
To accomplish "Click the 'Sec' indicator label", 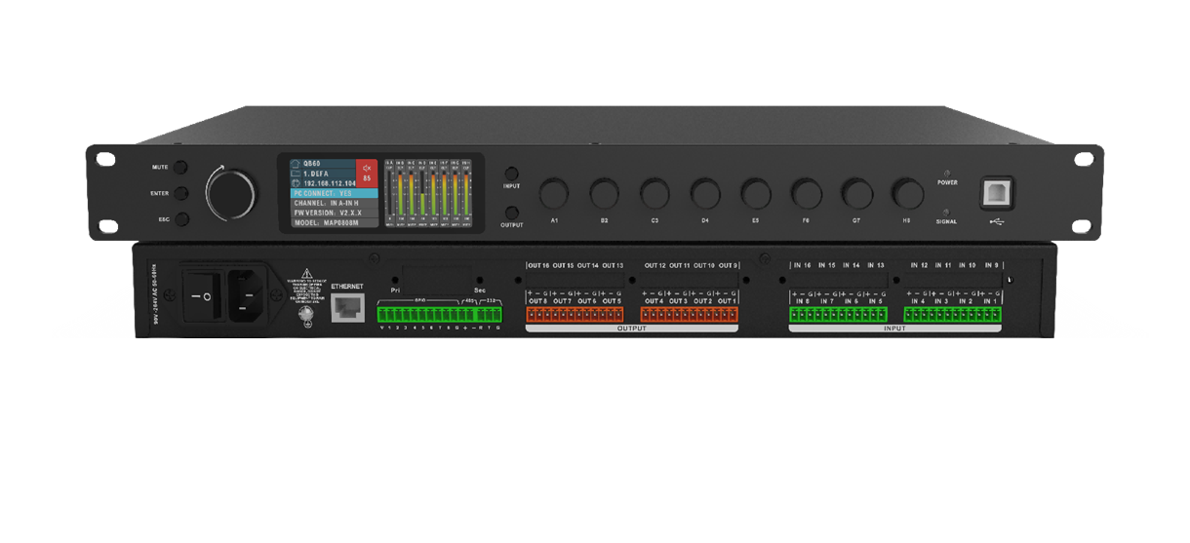I will click(x=480, y=290).
